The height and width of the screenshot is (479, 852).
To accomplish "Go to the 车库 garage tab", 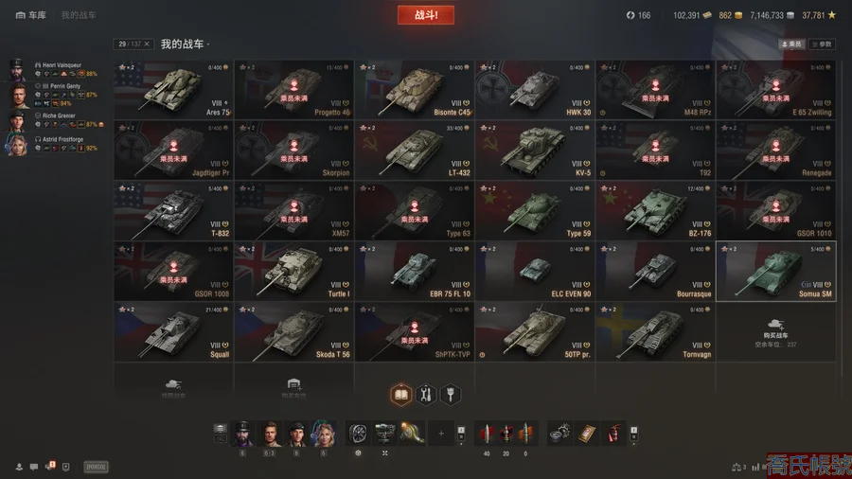I will 31,15.
